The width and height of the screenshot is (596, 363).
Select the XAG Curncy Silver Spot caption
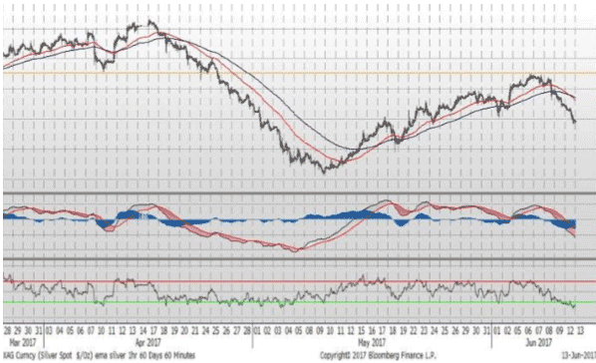tap(100, 355)
